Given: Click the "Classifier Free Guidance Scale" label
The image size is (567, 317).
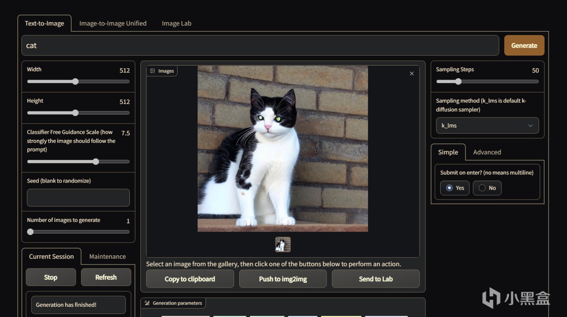Looking at the screenshot, I should coord(71,141).
